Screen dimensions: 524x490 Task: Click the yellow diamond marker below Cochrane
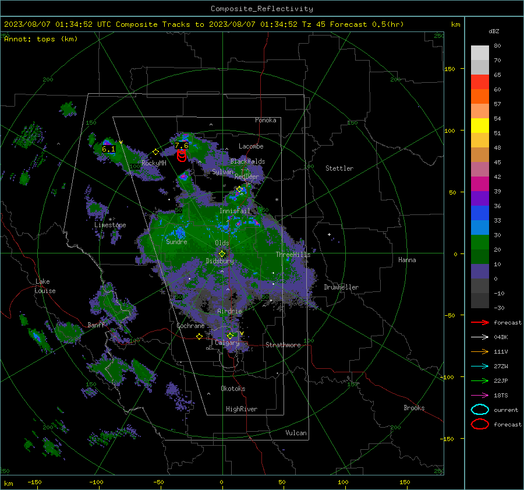click(x=200, y=337)
